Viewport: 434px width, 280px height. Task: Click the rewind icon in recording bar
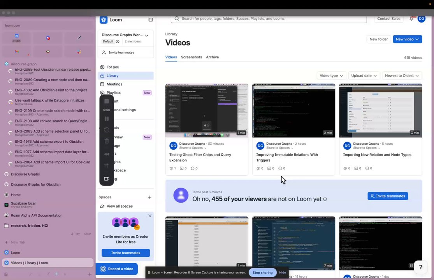click(107, 154)
